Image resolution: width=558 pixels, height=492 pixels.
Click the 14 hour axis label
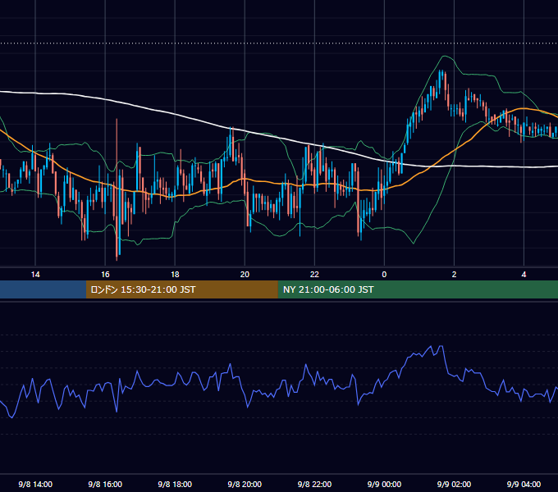point(35,275)
